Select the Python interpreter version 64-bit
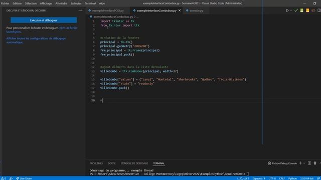The height and width of the screenshot is (180, 321). pos(306,178)
